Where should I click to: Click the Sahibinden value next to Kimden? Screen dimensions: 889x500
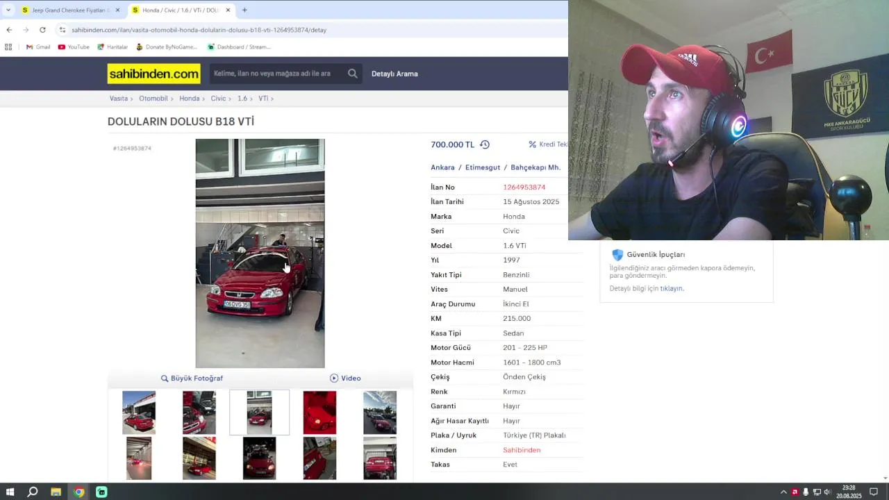point(522,450)
